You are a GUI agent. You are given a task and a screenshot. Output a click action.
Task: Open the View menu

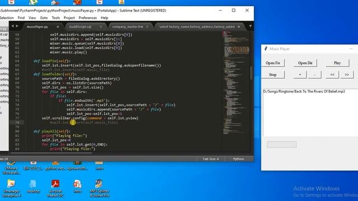point(32,18)
